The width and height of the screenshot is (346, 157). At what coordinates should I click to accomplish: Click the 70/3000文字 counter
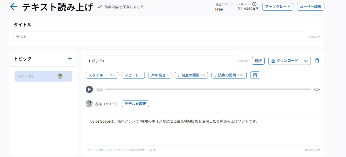pyautogui.click(x=312, y=150)
